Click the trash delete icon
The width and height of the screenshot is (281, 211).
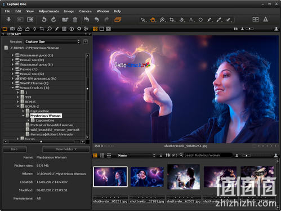coord(75,20)
